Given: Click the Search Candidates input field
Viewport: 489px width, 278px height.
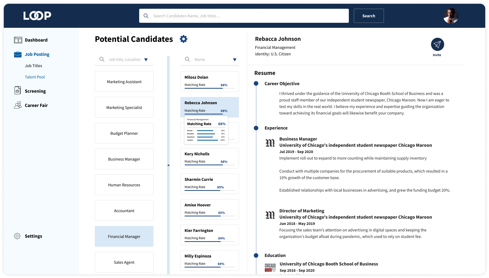Looking at the screenshot, I should click(x=244, y=16).
